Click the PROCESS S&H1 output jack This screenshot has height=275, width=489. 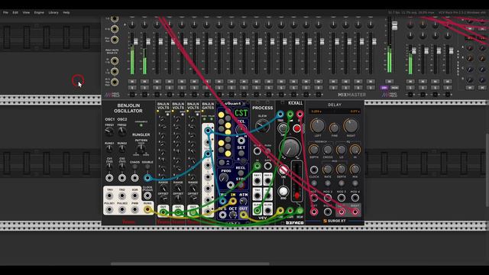coord(257,181)
